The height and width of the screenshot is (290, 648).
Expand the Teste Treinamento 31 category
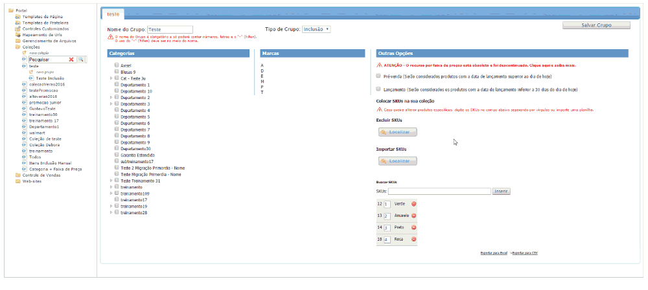coord(111,181)
